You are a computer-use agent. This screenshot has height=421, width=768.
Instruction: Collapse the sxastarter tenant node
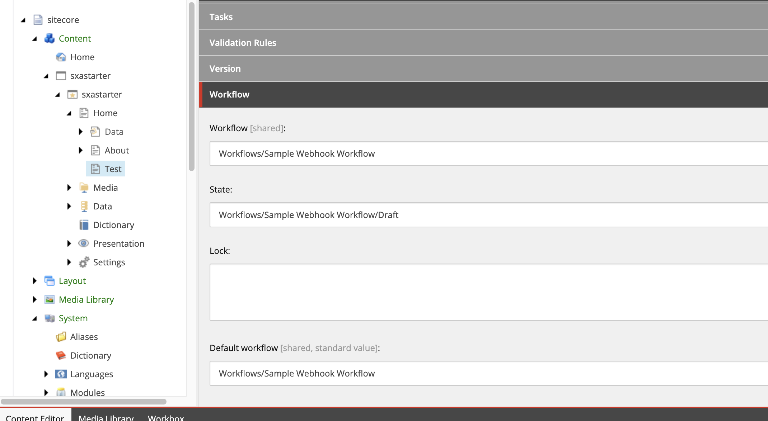[46, 76]
